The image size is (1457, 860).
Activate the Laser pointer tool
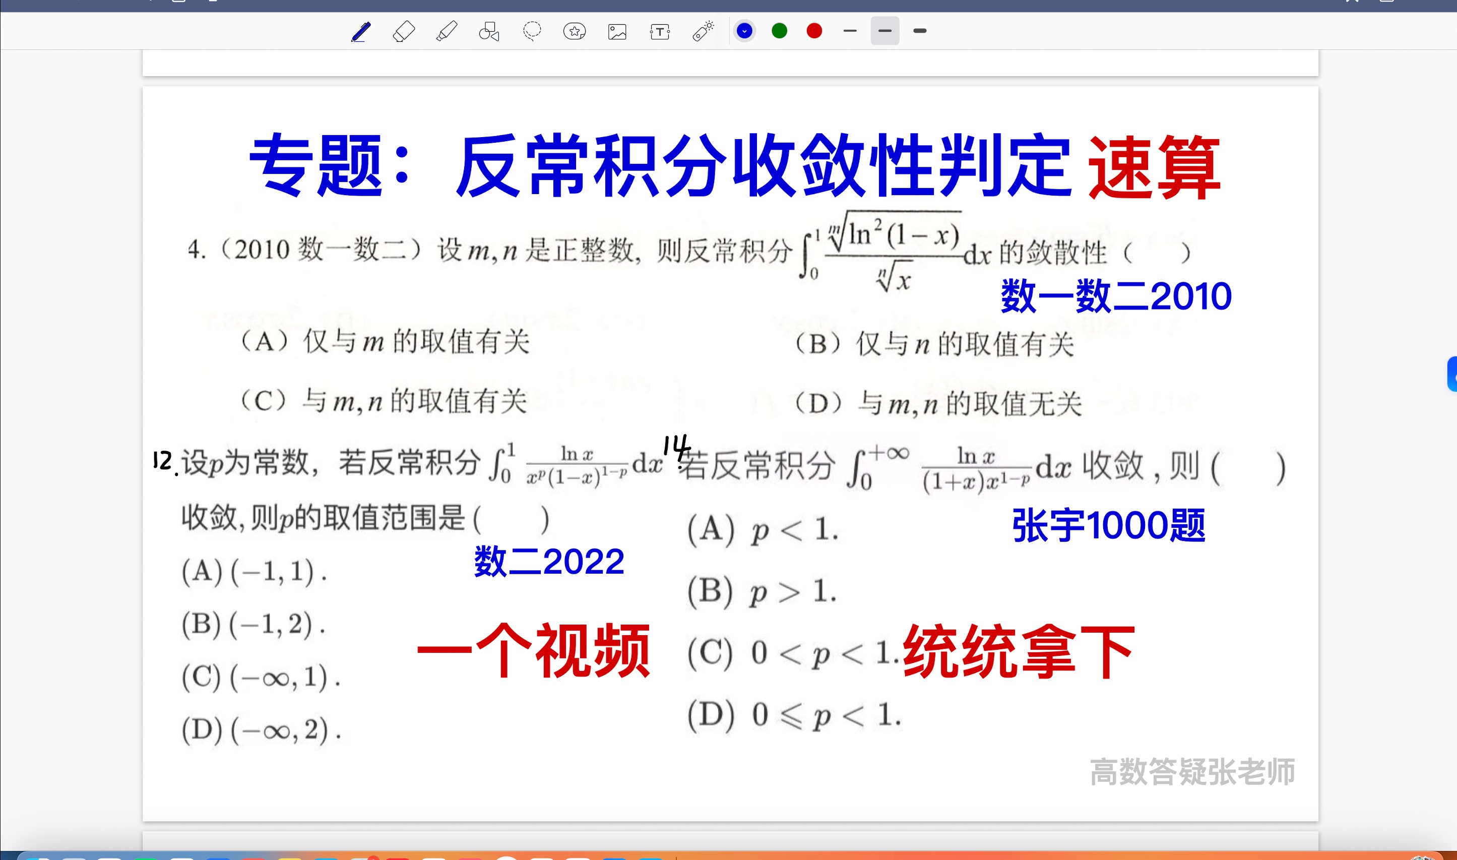pyautogui.click(x=703, y=31)
